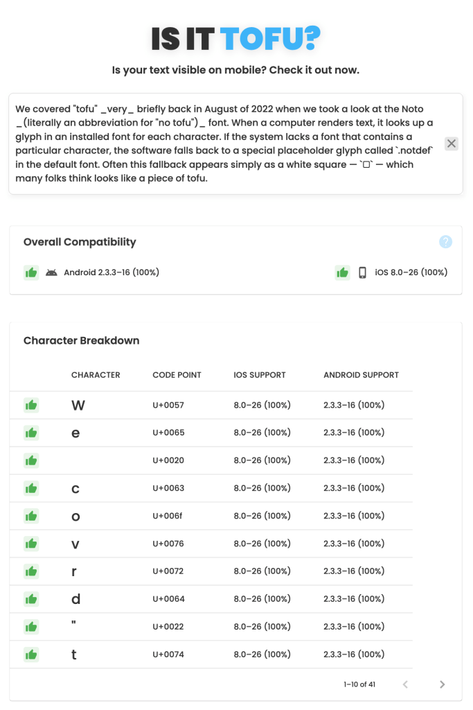Click thumbs-up icon in the U+0074 row
This screenshot has width=473, height=710.
(31, 655)
